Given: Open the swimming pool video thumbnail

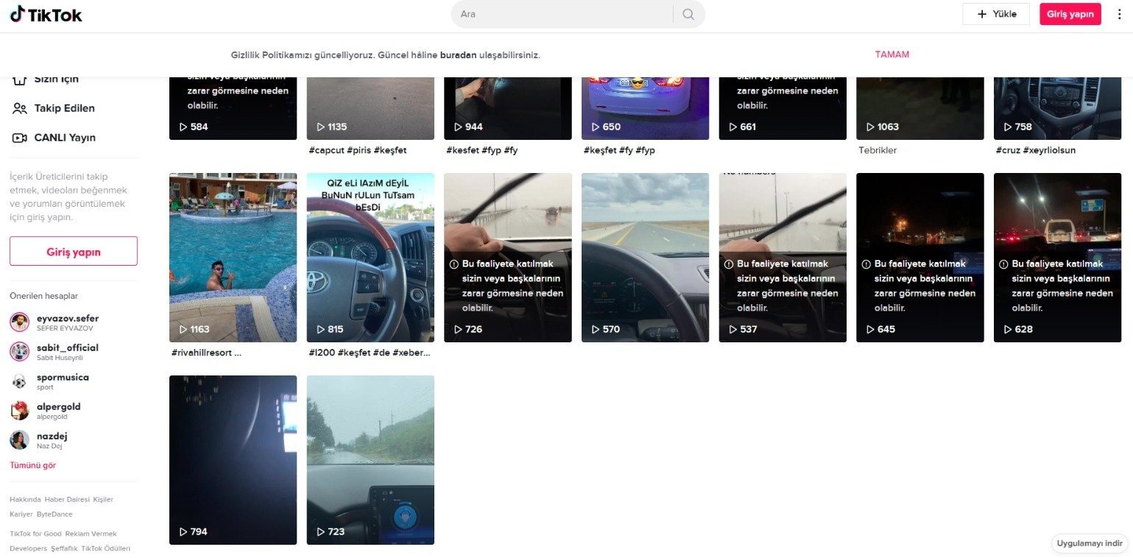Looking at the screenshot, I should [233, 258].
